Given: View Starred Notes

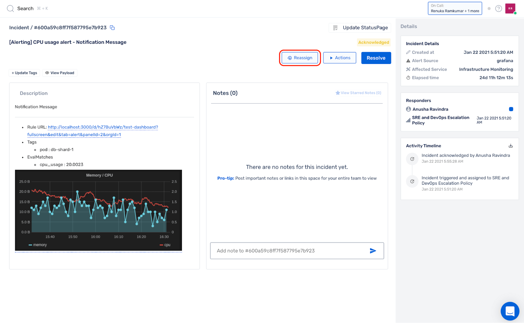Looking at the screenshot, I should 358,93.
